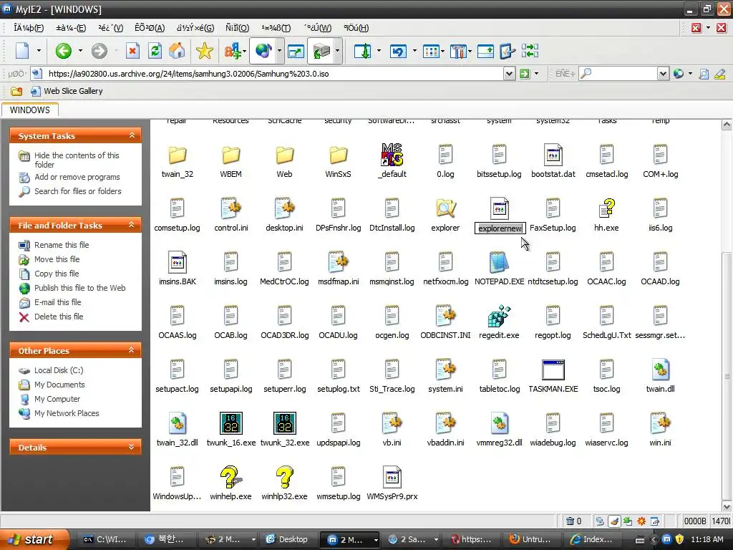Click the explorernew rename text box
The image size is (733, 550).
(500, 228)
